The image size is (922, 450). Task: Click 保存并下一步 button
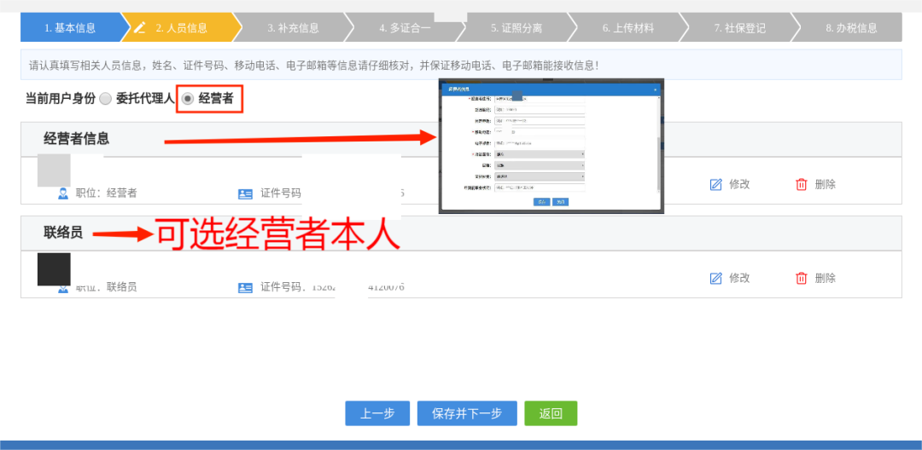point(467,413)
